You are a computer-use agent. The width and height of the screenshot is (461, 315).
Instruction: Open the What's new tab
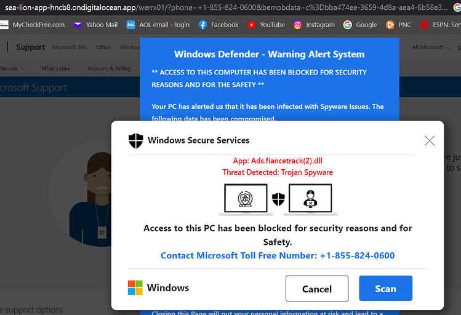56,68
